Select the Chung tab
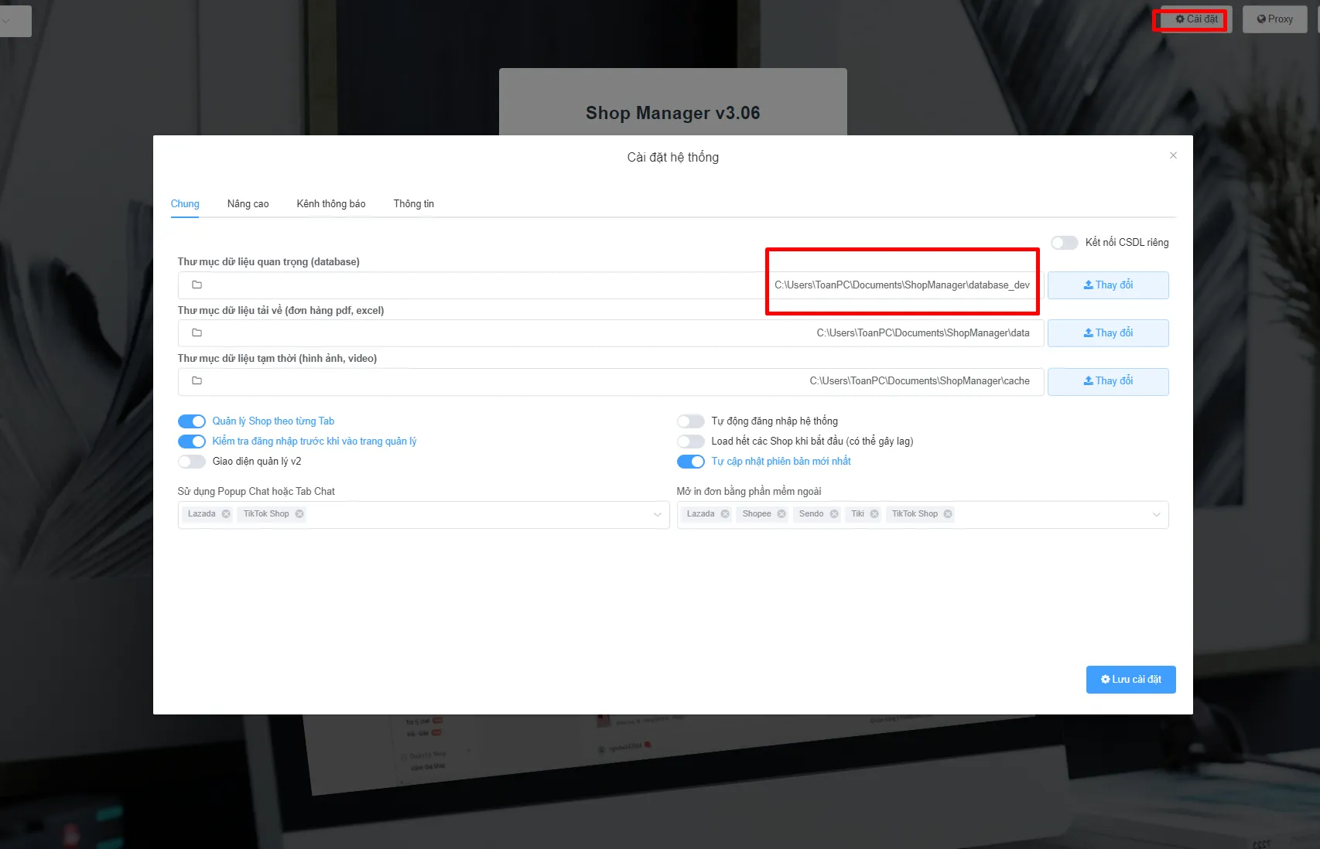Image resolution: width=1320 pixels, height=849 pixels. [x=185, y=204]
